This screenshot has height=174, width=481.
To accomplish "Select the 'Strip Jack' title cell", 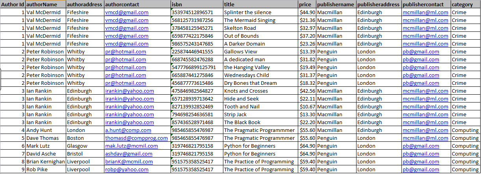I will [x=260, y=114].
